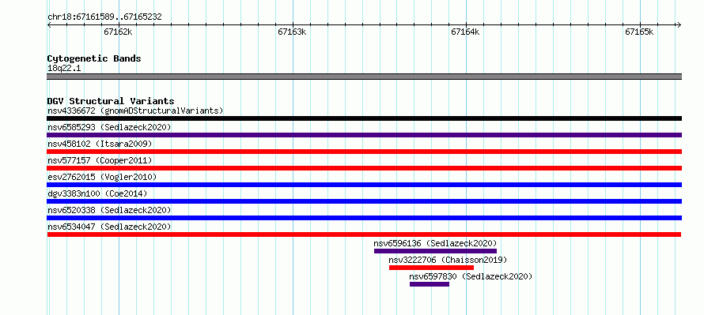Screen dimensions: 704x315
Task: Click the red nsv6534047 variant bar
Action: coord(364,234)
